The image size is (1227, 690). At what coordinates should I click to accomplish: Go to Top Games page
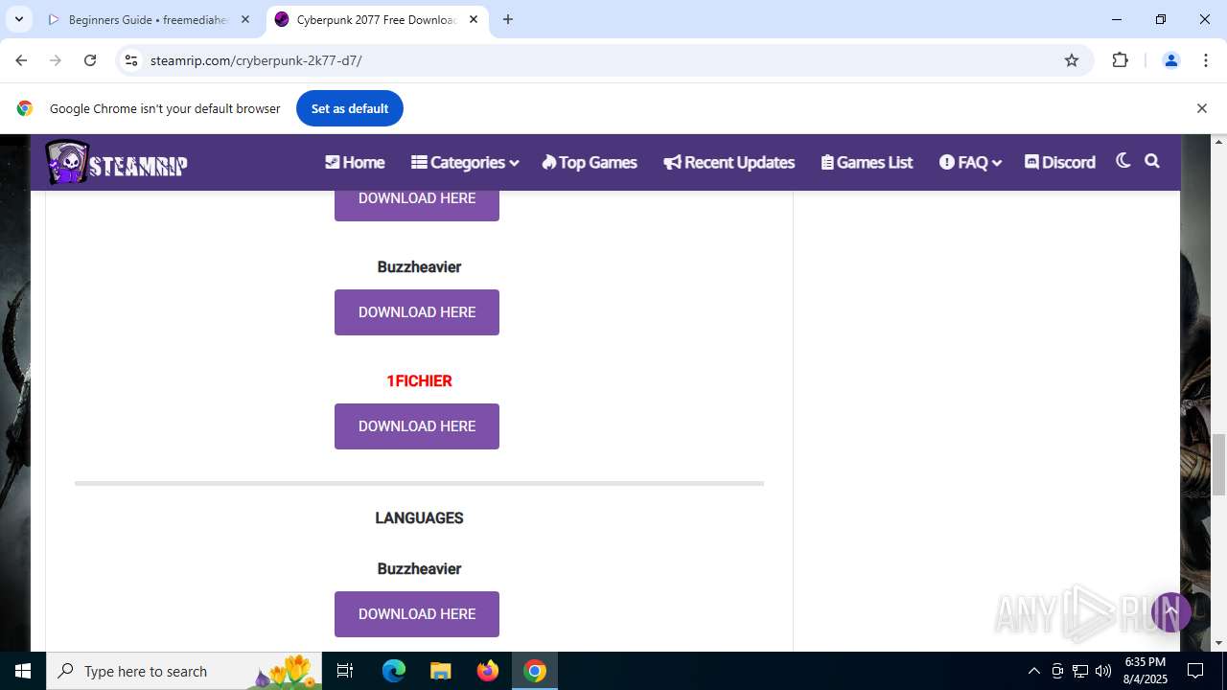coord(589,162)
